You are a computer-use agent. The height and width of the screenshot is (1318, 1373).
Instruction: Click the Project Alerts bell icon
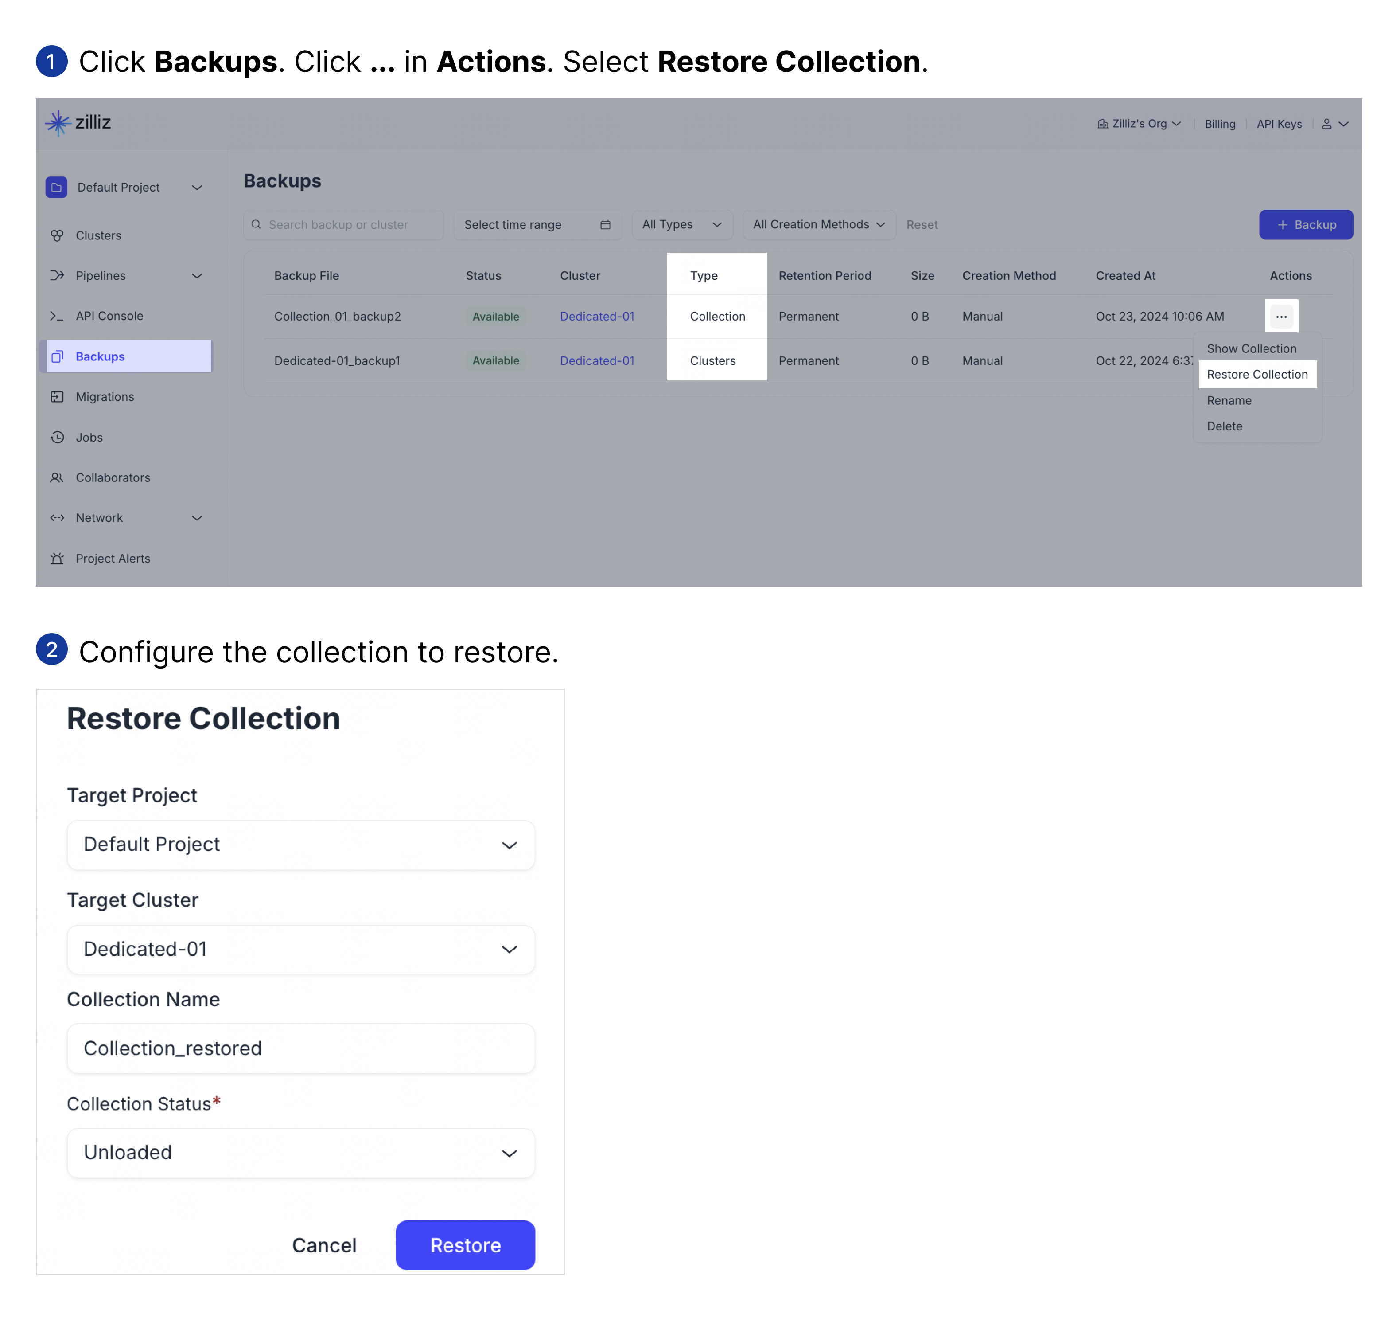point(58,559)
